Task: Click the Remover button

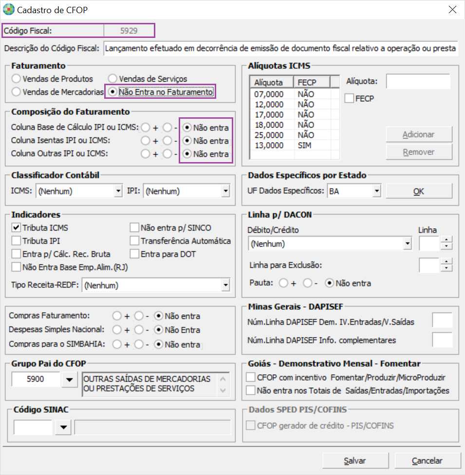Action: tap(419, 152)
